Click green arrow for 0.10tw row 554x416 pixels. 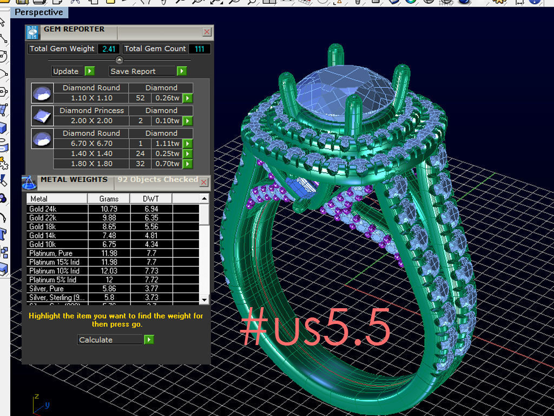coord(188,121)
